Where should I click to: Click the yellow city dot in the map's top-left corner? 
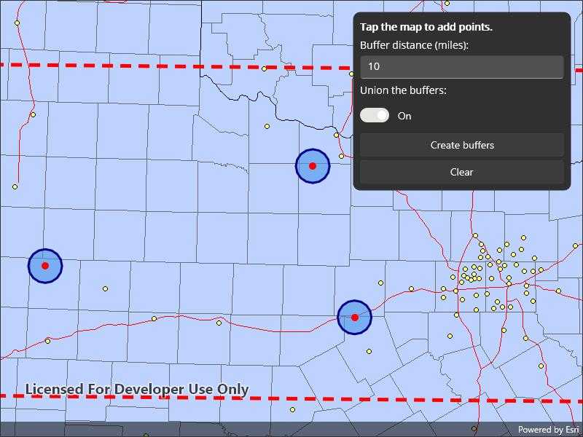[17, 23]
